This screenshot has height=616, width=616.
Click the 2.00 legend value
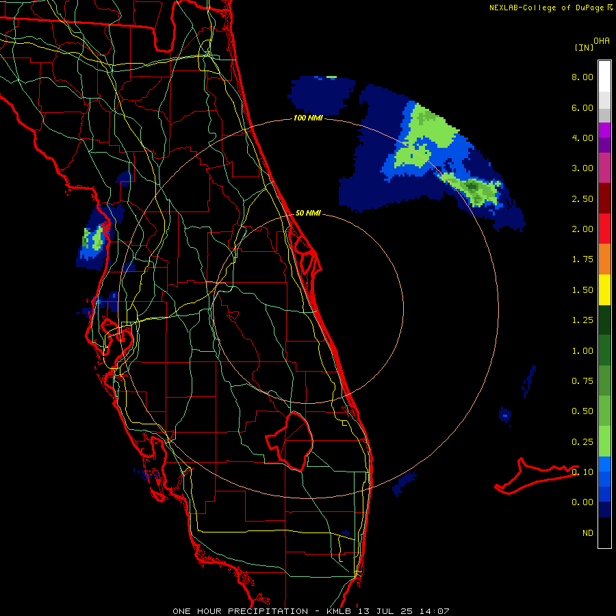(x=582, y=229)
